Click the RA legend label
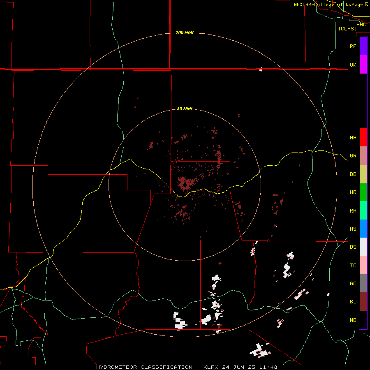Image resolution: width=370 pixels, height=370 pixels. click(x=353, y=211)
